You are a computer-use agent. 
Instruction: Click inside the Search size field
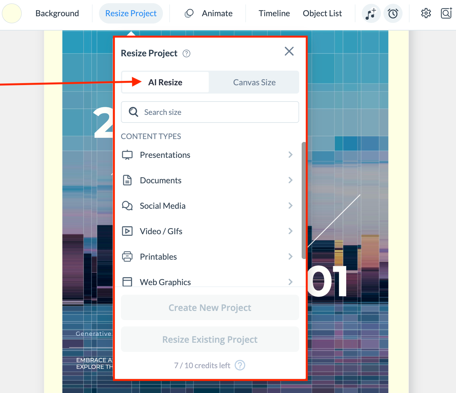coord(210,112)
